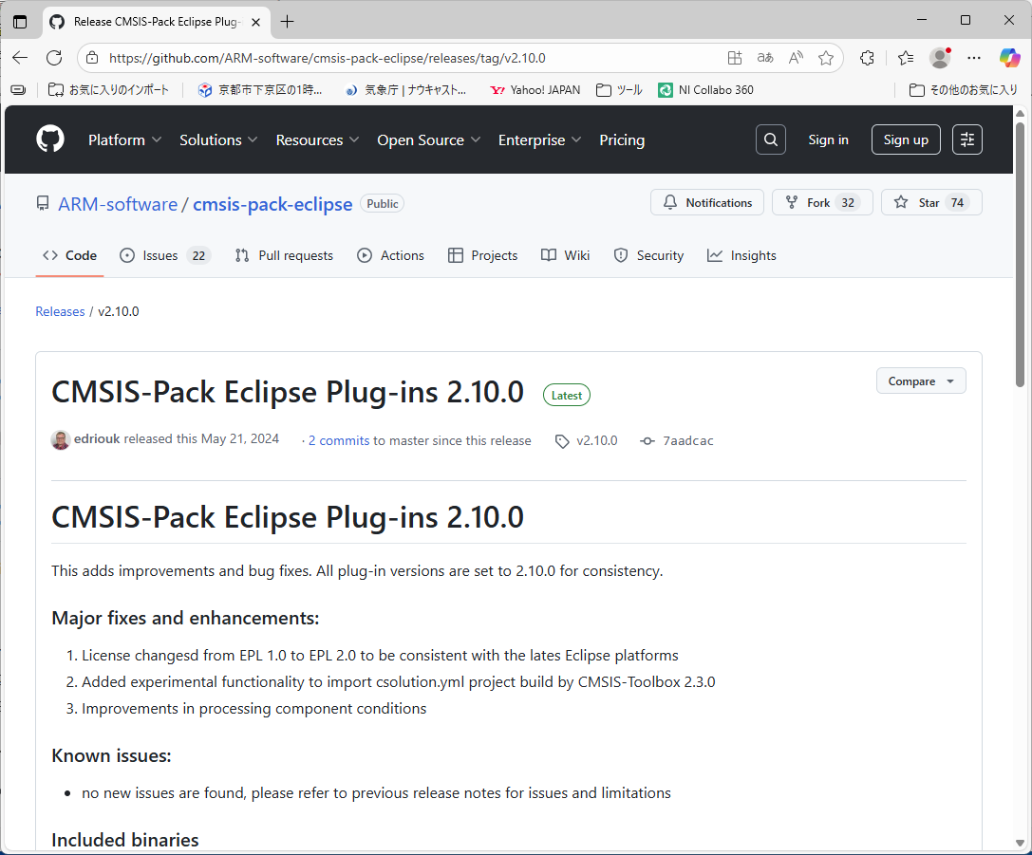Image resolution: width=1032 pixels, height=855 pixels.
Task: Click the commit icon beside 7aadcac
Action: click(x=647, y=441)
